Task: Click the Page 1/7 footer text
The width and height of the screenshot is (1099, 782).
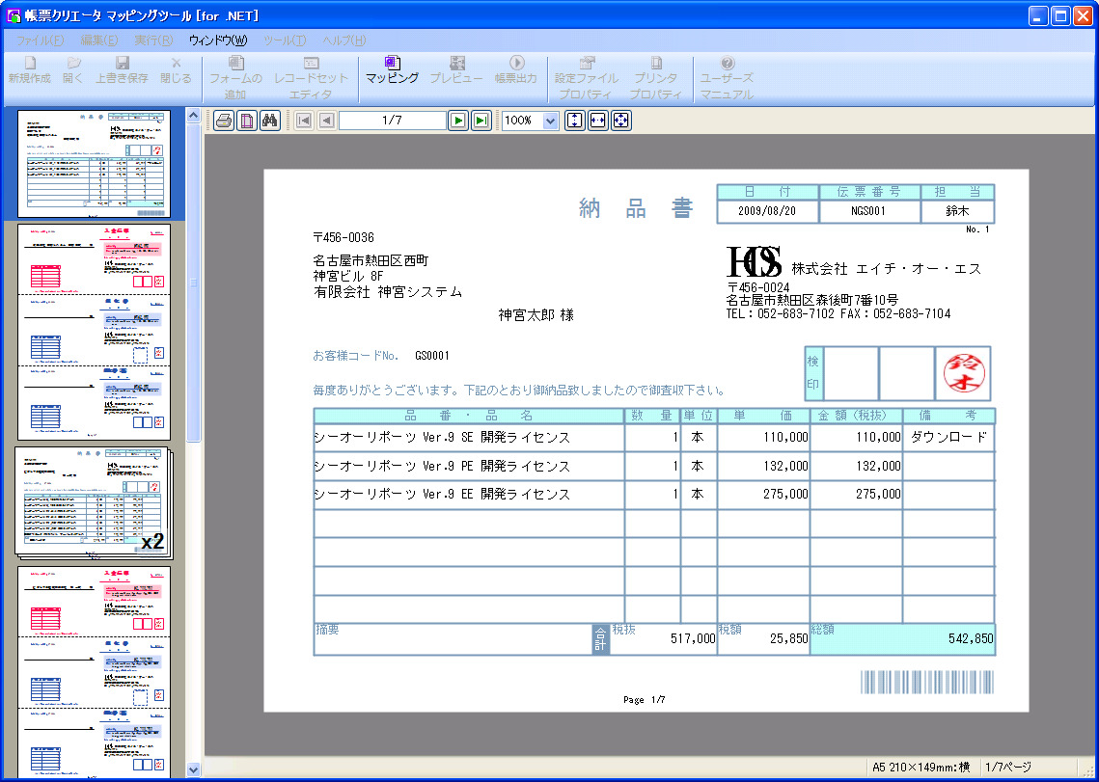Action: 645,700
